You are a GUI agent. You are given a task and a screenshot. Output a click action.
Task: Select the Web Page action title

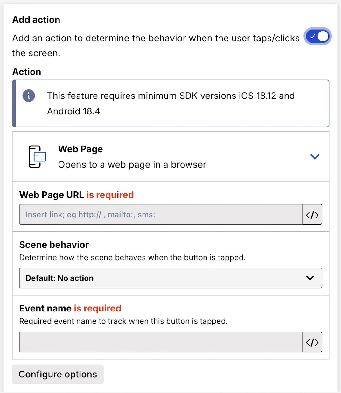pyautogui.click(x=80, y=149)
